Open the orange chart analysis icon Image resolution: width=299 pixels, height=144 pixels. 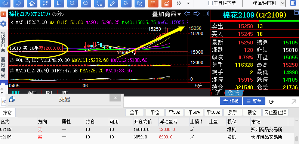tap(166, 3)
